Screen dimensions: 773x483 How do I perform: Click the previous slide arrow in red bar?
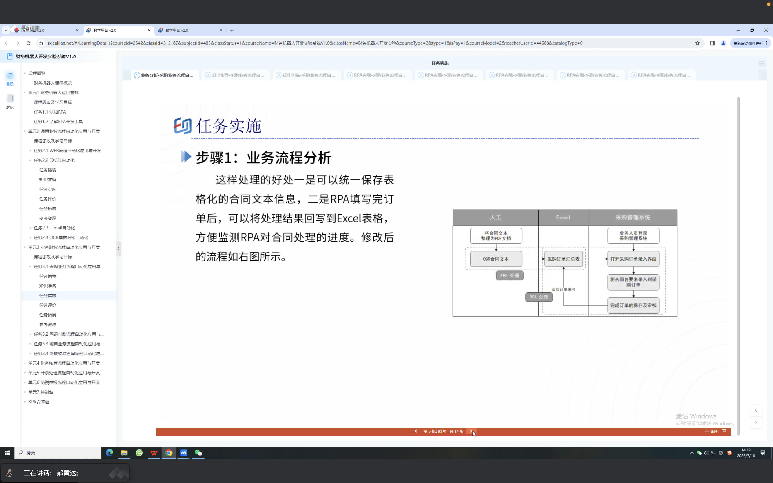415,431
